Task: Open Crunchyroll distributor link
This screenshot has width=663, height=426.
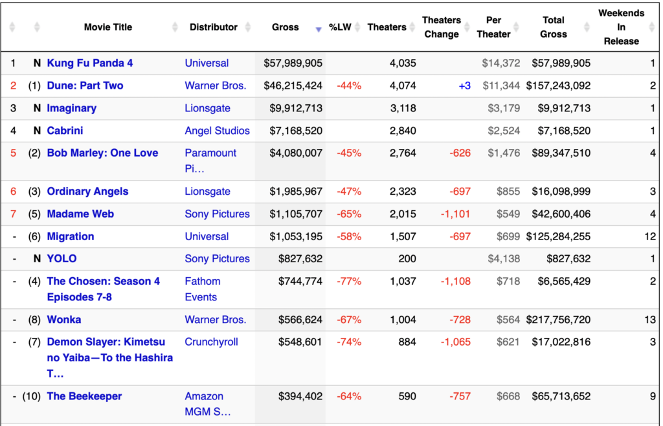Action: point(211,342)
